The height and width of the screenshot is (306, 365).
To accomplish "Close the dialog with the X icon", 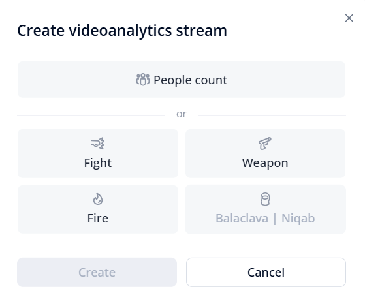I will (349, 18).
